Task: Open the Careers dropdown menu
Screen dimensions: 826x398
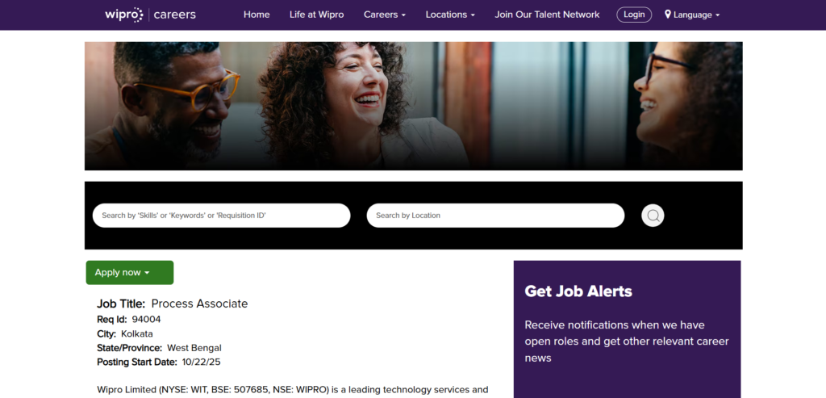Action: point(385,15)
